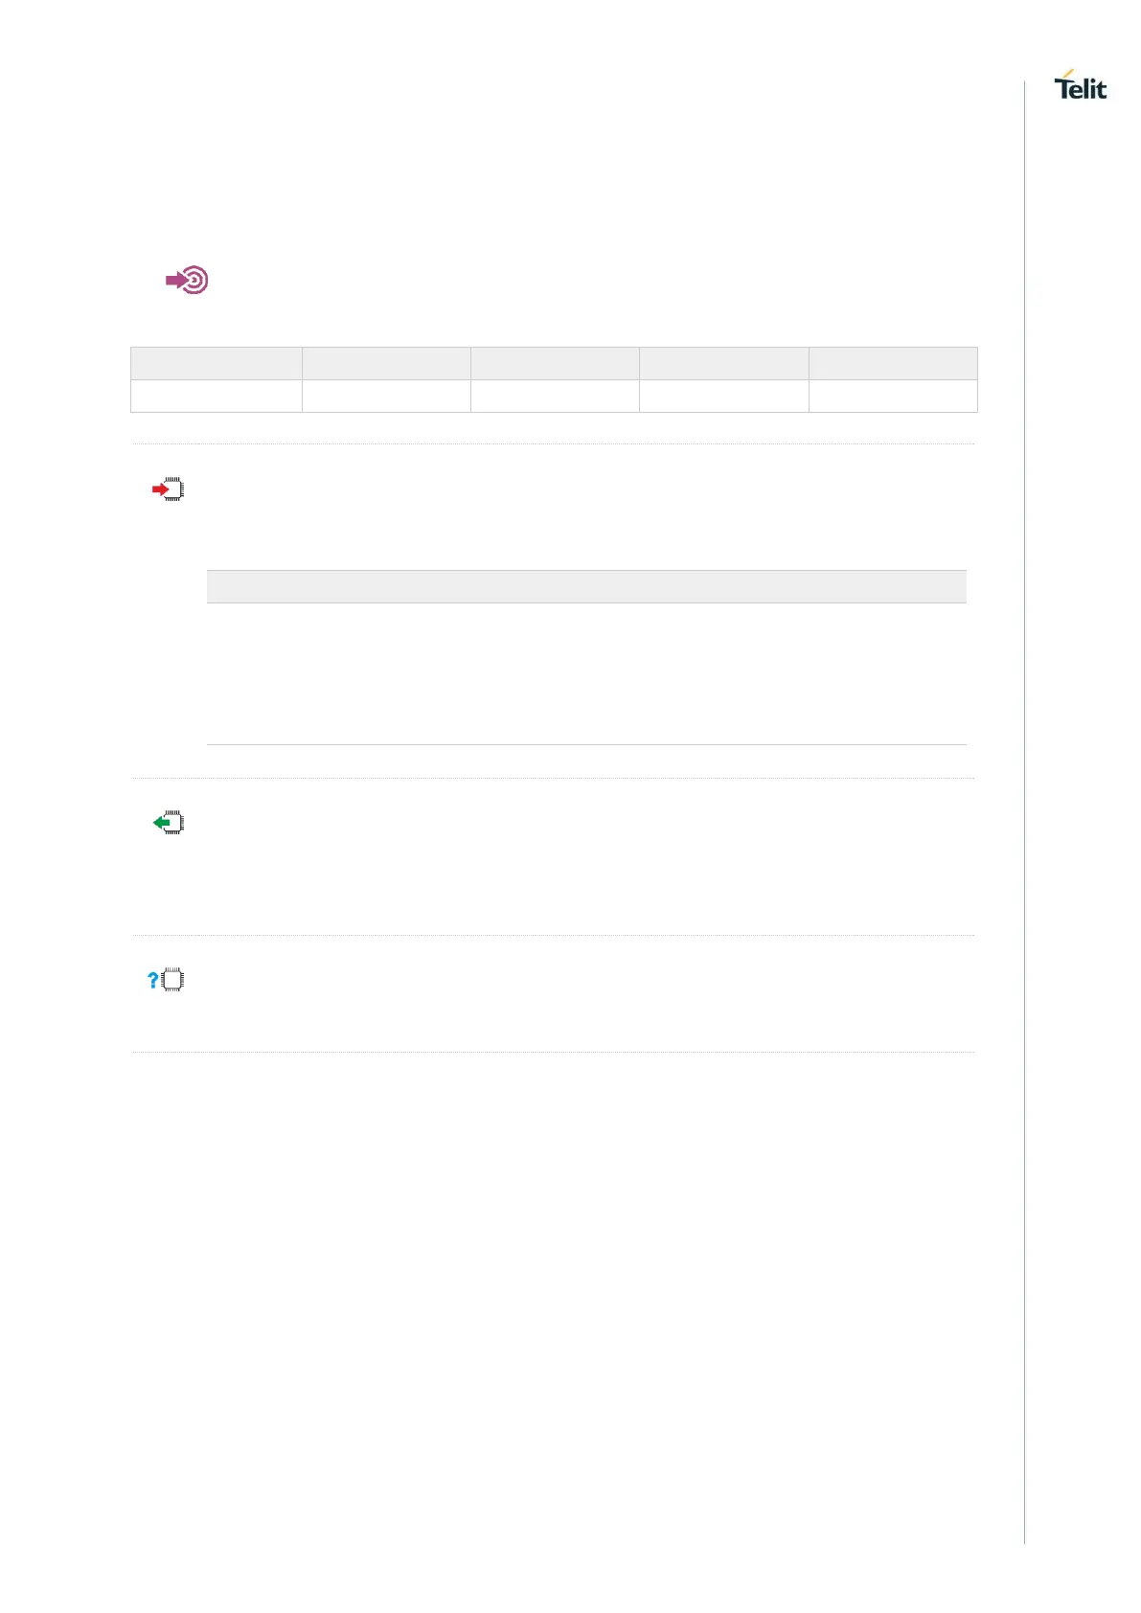The height and width of the screenshot is (1613, 1141).
Task: Click dotted separator line above the red-arrow chip icon
Action: [x=553, y=443]
